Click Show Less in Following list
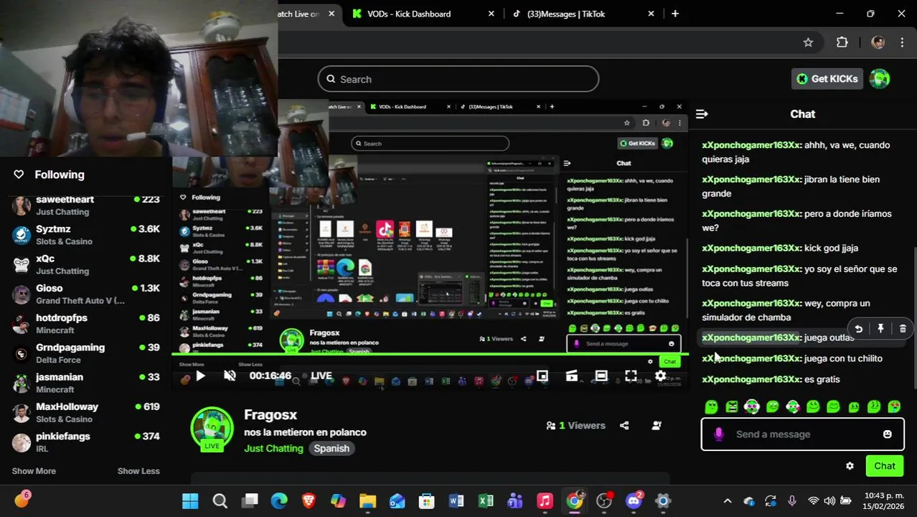This screenshot has height=517, width=917. coord(138,471)
